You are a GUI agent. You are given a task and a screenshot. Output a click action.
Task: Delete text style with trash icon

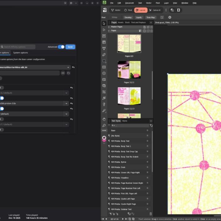tap(150, 214)
